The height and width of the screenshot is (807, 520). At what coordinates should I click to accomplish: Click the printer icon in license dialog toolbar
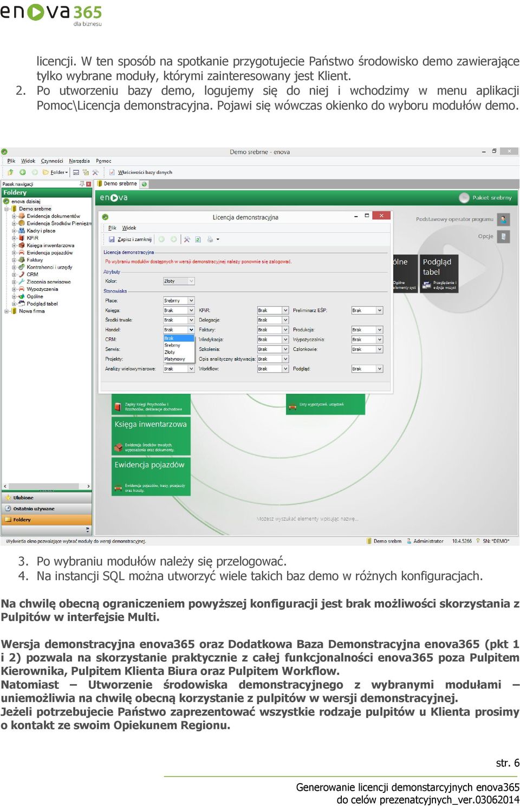click(210, 239)
